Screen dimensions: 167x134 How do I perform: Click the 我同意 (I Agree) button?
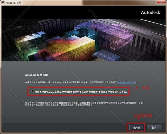(137, 128)
